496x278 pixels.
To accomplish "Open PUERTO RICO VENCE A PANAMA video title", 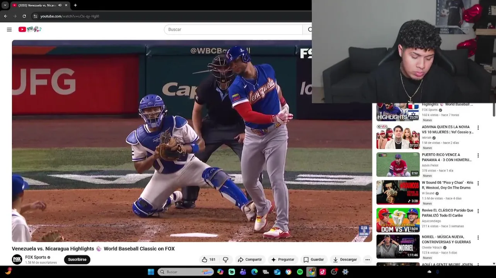I will tap(447, 157).
